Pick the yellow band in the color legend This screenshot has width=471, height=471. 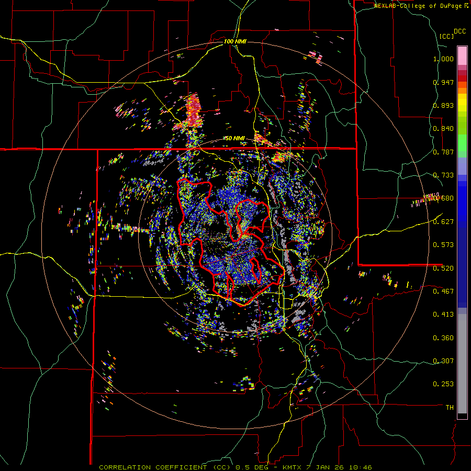tap(462, 103)
